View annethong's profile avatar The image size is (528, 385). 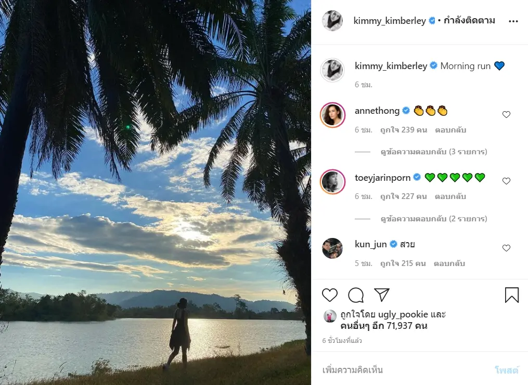tap(332, 115)
